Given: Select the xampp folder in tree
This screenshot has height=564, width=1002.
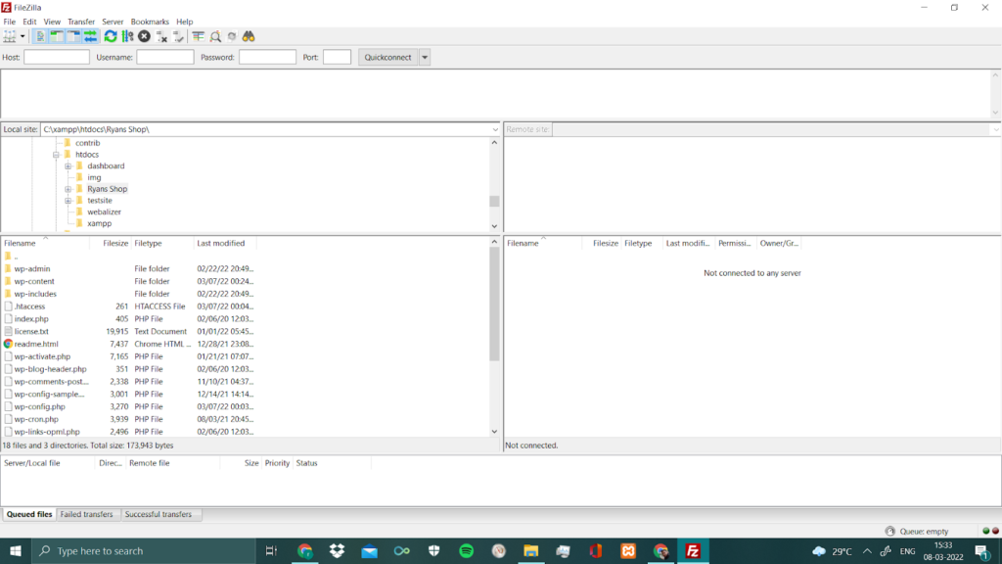Looking at the screenshot, I should [x=99, y=223].
